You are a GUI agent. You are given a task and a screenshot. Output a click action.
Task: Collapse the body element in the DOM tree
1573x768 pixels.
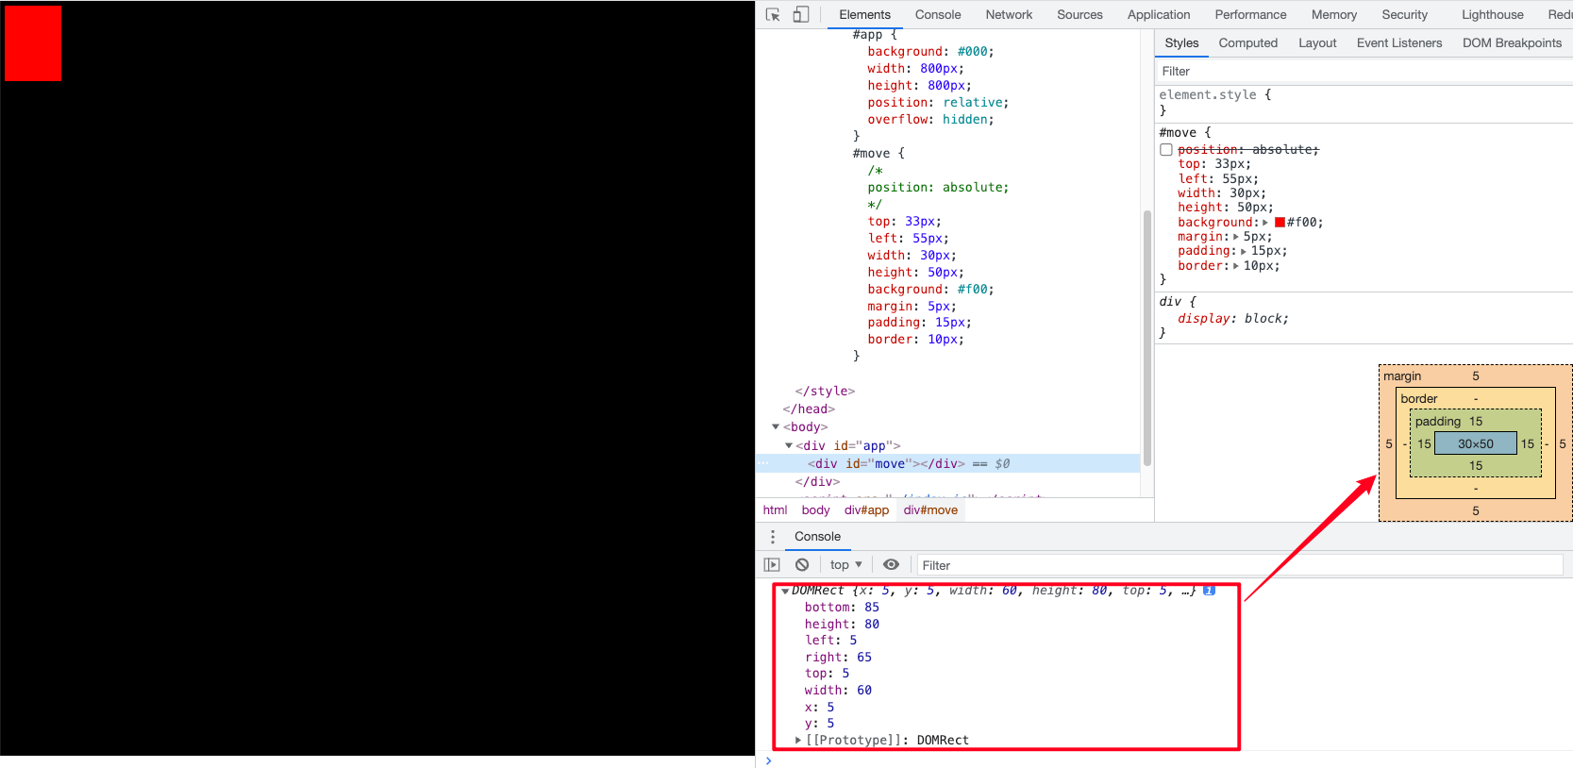point(776,427)
